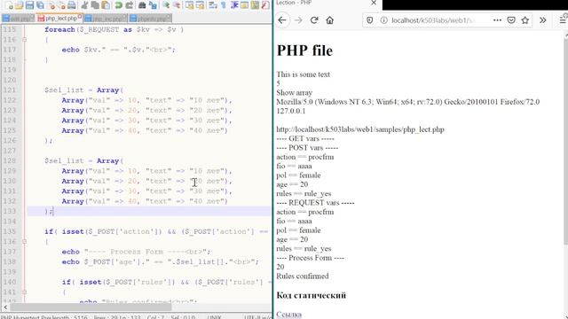568x319 pixels.
Task: Switch to the first editor tab
Action: 18,18
